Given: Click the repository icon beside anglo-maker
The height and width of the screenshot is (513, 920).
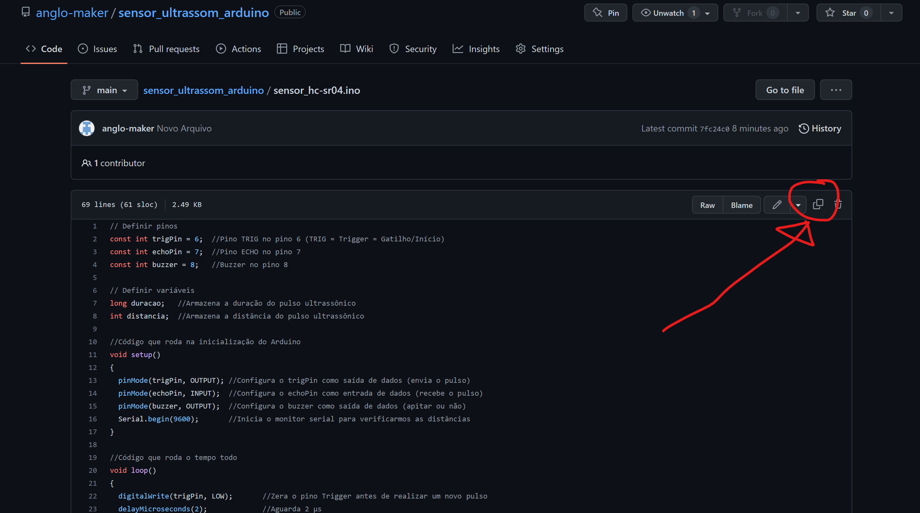Looking at the screenshot, I should (x=26, y=12).
